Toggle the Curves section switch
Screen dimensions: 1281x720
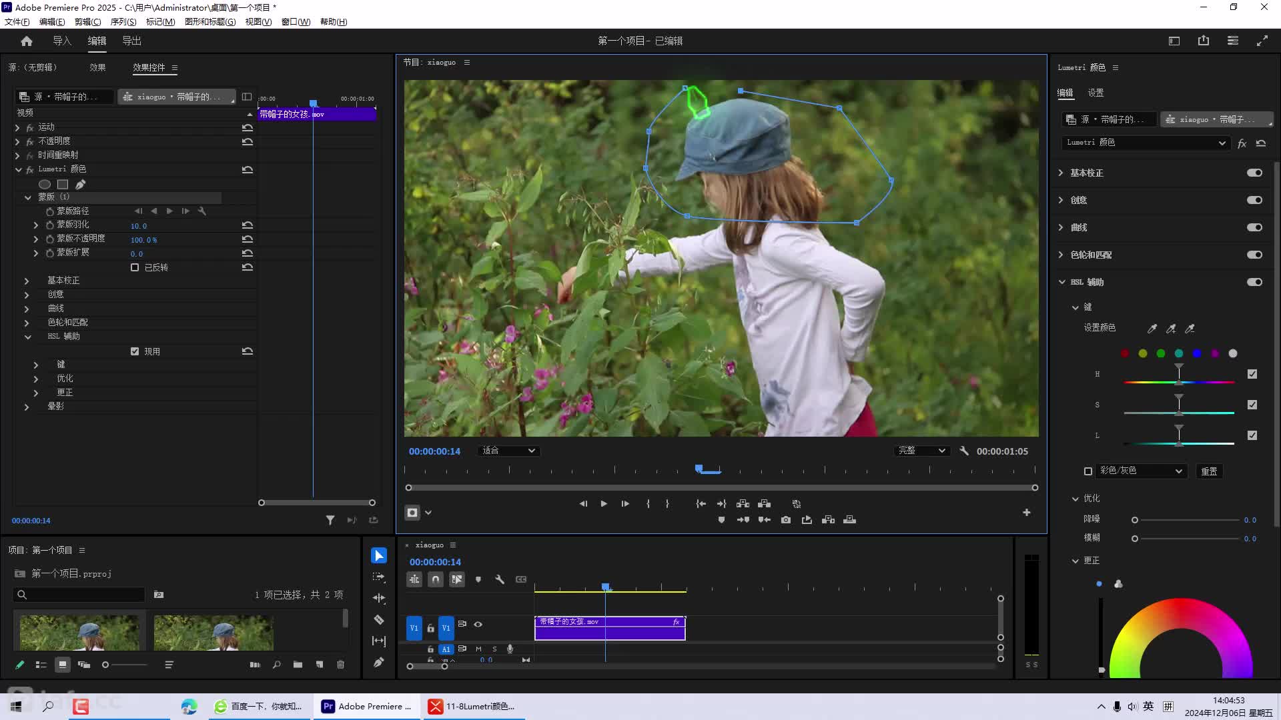pyautogui.click(x=1254, y=227)
